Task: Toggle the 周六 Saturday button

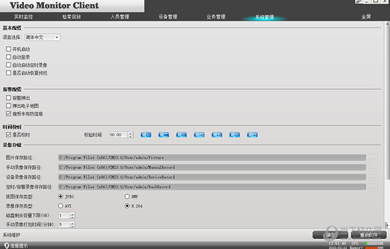Action: pyautogui.click(x=235, y=135)
